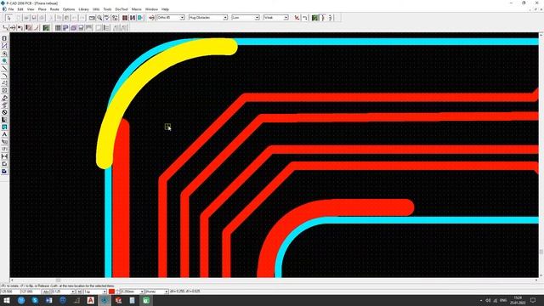Select the Place Arc tool in sidebar
This screenshot has height=306, width=544.
coord(4,76)
